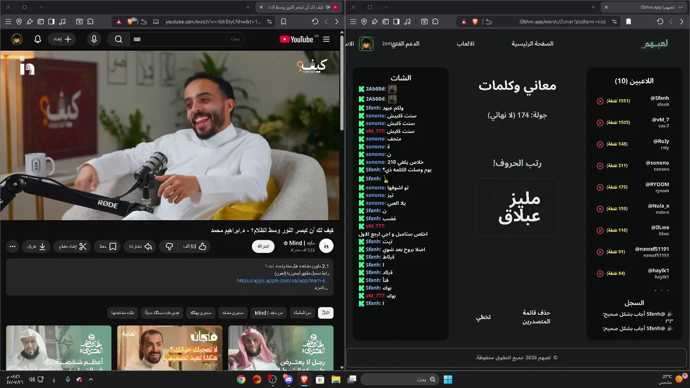
Task: Click the لعبهم site logo
Action: click(x=654, y=44)
